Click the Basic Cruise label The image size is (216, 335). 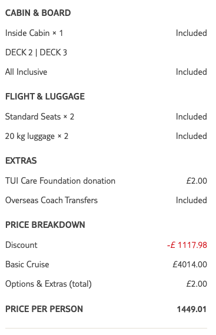tap(27, 264)
